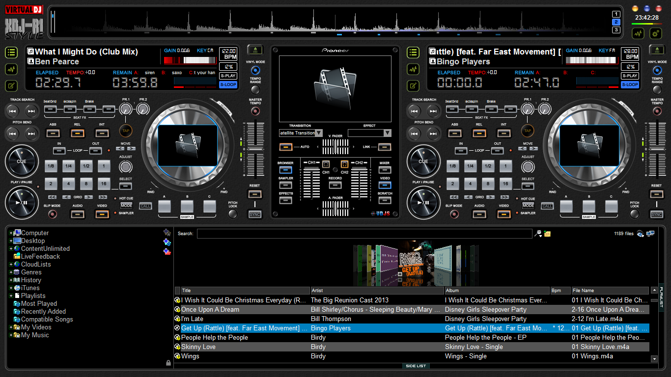Click the browser search input field

pyautogui.click(x=364, y=234)
